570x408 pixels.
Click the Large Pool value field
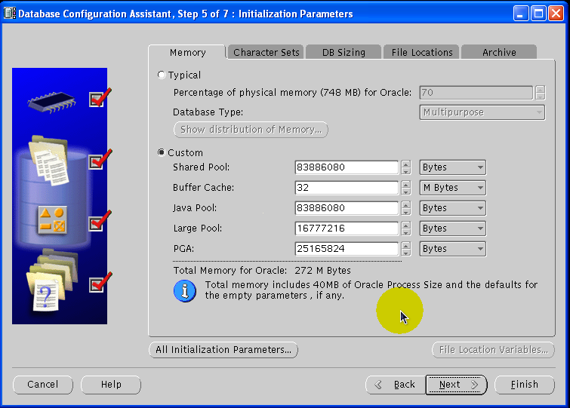[x=347, y=229]
